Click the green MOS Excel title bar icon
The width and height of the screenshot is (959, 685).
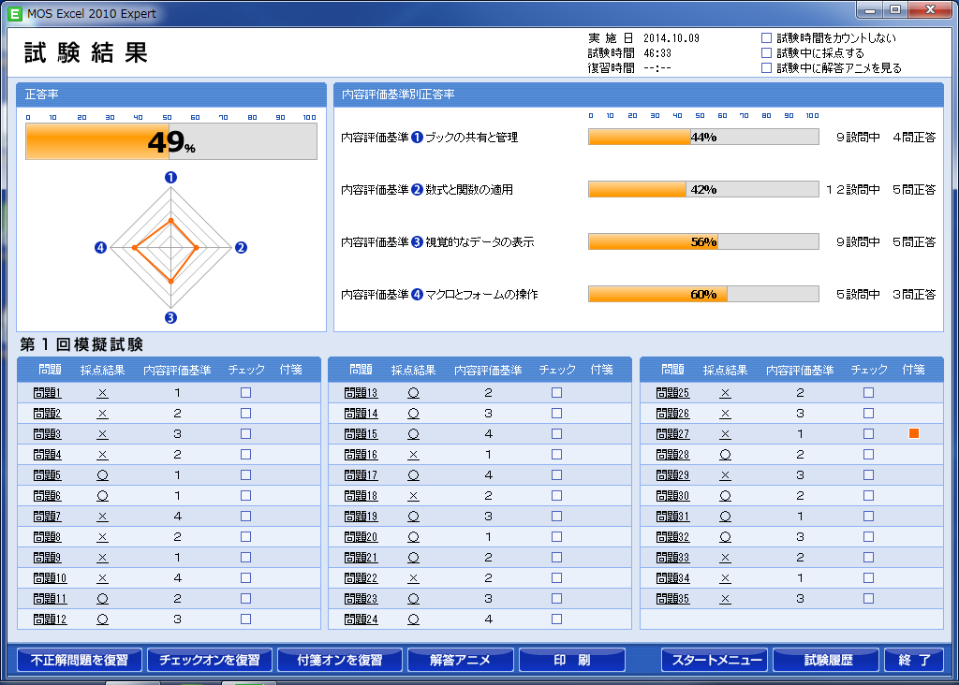(x=15, y=14)
